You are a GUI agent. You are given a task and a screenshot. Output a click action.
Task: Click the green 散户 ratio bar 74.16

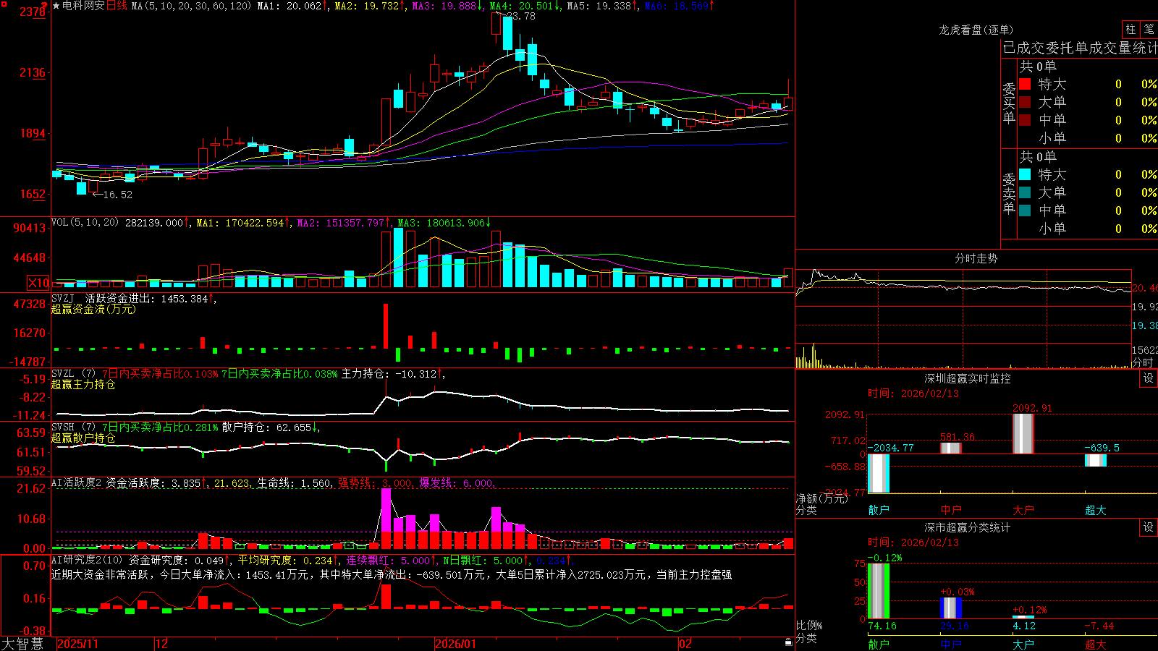879,591
